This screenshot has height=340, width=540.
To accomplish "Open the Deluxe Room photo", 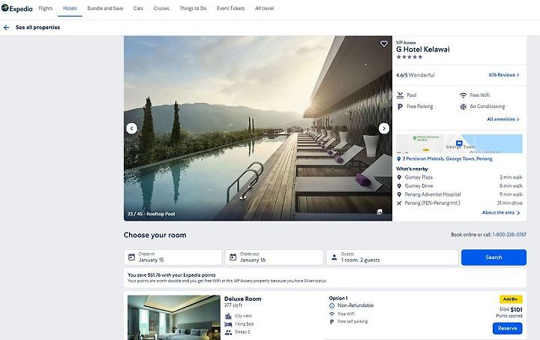I will point(174,317).
